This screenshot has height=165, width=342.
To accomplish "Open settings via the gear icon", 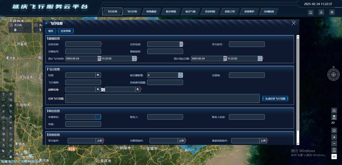I will pos(332,12).
